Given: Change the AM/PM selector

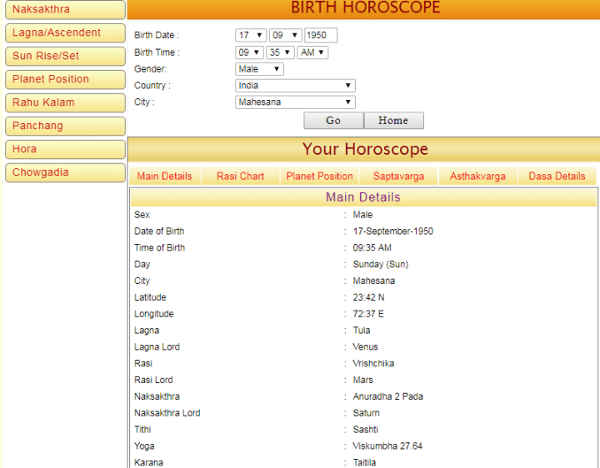Looking at the screenshot, I should [312, 52].
